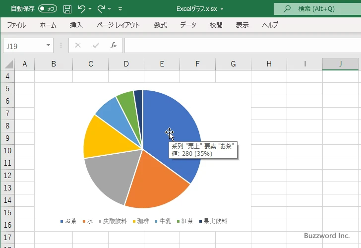361x248 pixels.
Task: Click the 検索 (Alt+Q) search box
Action: pos(317,9)
